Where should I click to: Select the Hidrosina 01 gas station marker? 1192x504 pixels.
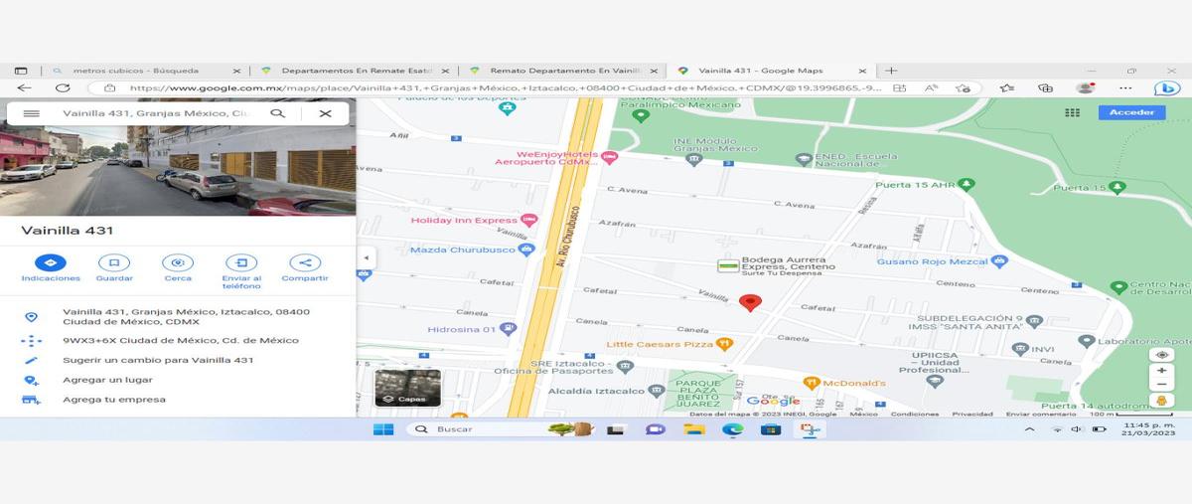[508, 328]
